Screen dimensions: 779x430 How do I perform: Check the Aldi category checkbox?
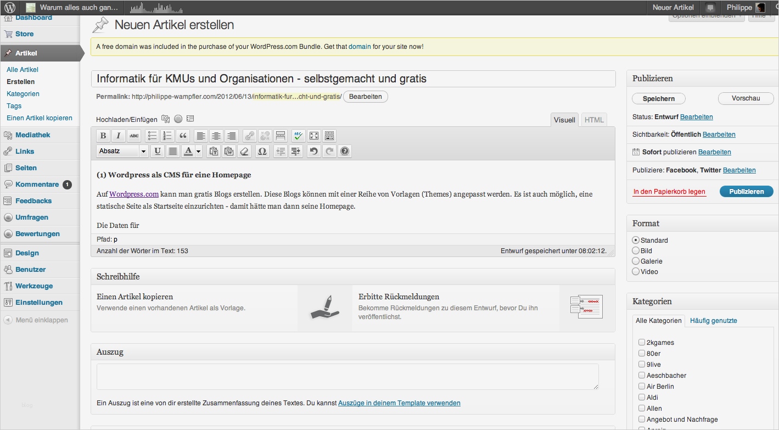pyautogui.click(x=642, y=397)
